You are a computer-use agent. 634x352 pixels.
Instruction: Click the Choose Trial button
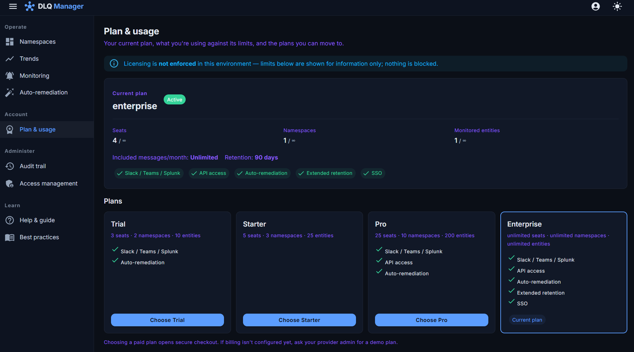click(167, 320)
